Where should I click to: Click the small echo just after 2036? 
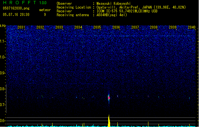coord(118,96)
